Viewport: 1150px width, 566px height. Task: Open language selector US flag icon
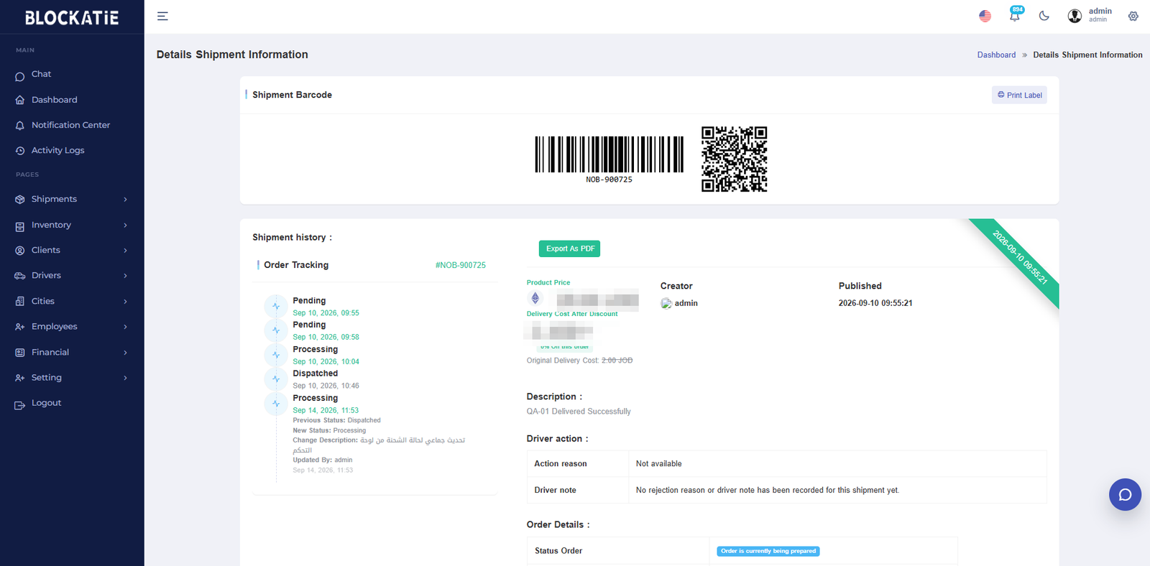tap(985, 16)
